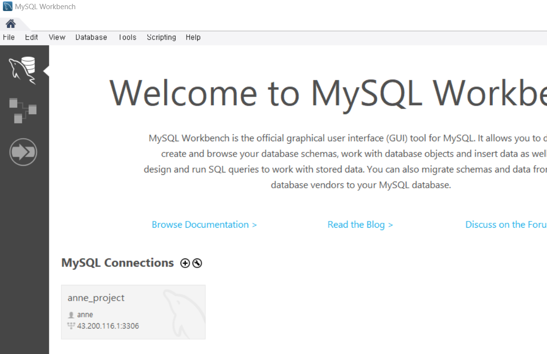Image resolution: width=547 pixels, height=354 pixels.
Task: Select the MySQL connections dolphin sidebar icon
Action: (x=23, y=70)
